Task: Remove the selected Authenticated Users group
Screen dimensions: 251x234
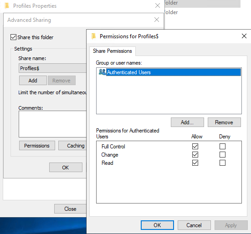Action: click(224, 122)
